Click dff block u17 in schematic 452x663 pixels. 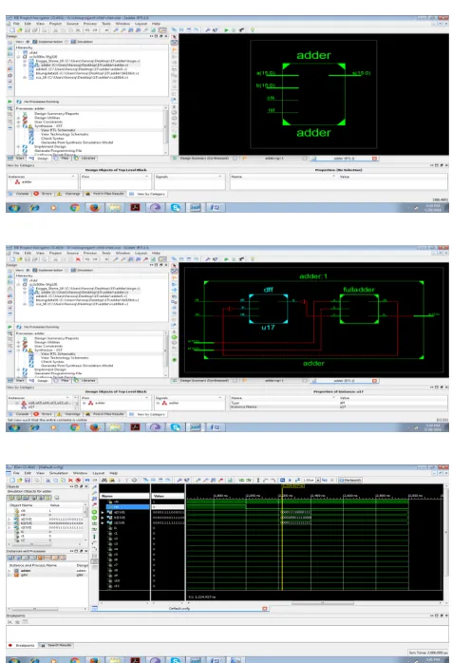268,309
